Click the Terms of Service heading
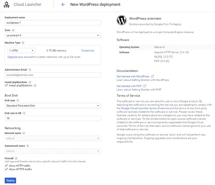This screenshot has height=185, width=215. click(x=128, y=96)
